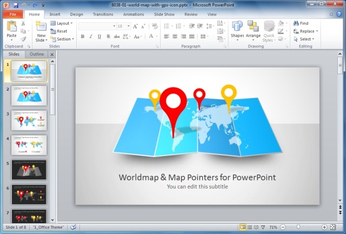Click the Shapes gallery icon

(x=237, y=26)
